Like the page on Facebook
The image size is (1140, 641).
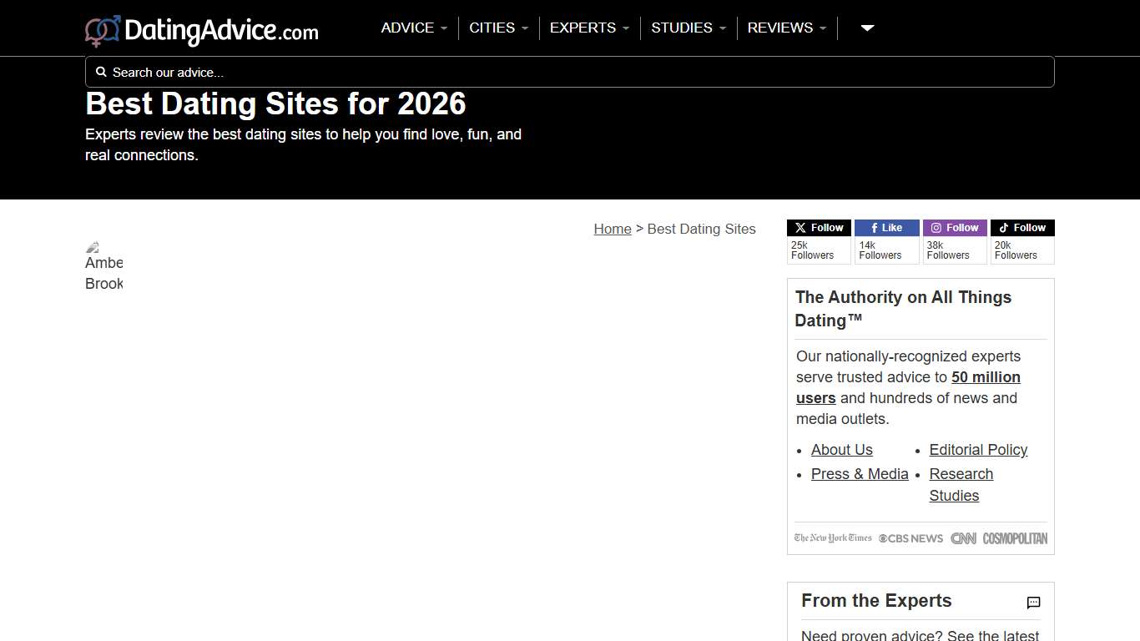[886, 228]
